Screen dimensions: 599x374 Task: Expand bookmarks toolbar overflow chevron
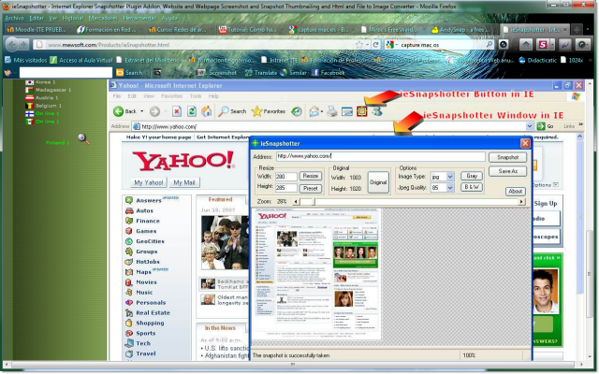click(x=590, y=60)
